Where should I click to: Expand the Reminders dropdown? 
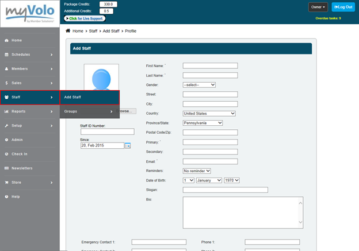pyautogui.click(x=197, y=171)
